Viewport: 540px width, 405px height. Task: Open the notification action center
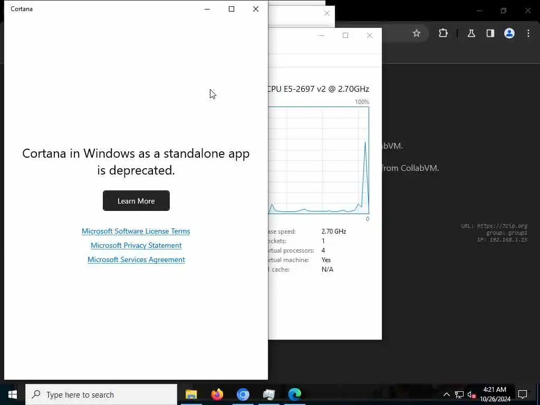(x=523, y=394)
